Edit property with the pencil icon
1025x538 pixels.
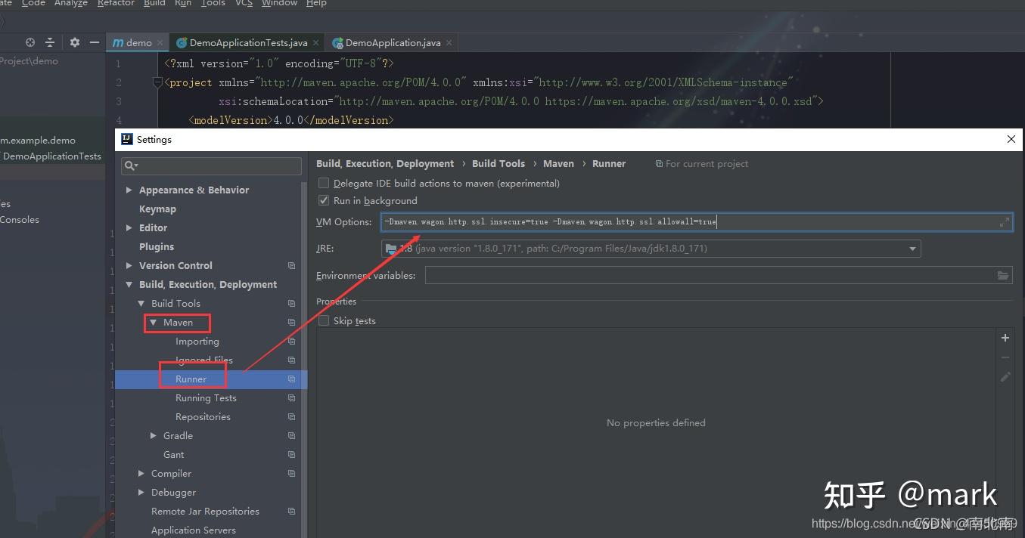(x=1005, y=377)
